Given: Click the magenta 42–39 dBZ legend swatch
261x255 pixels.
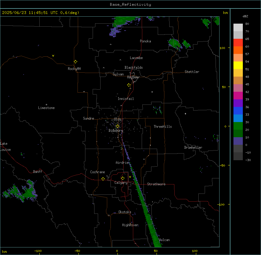Looking at the screenshot, I should 238,95.
